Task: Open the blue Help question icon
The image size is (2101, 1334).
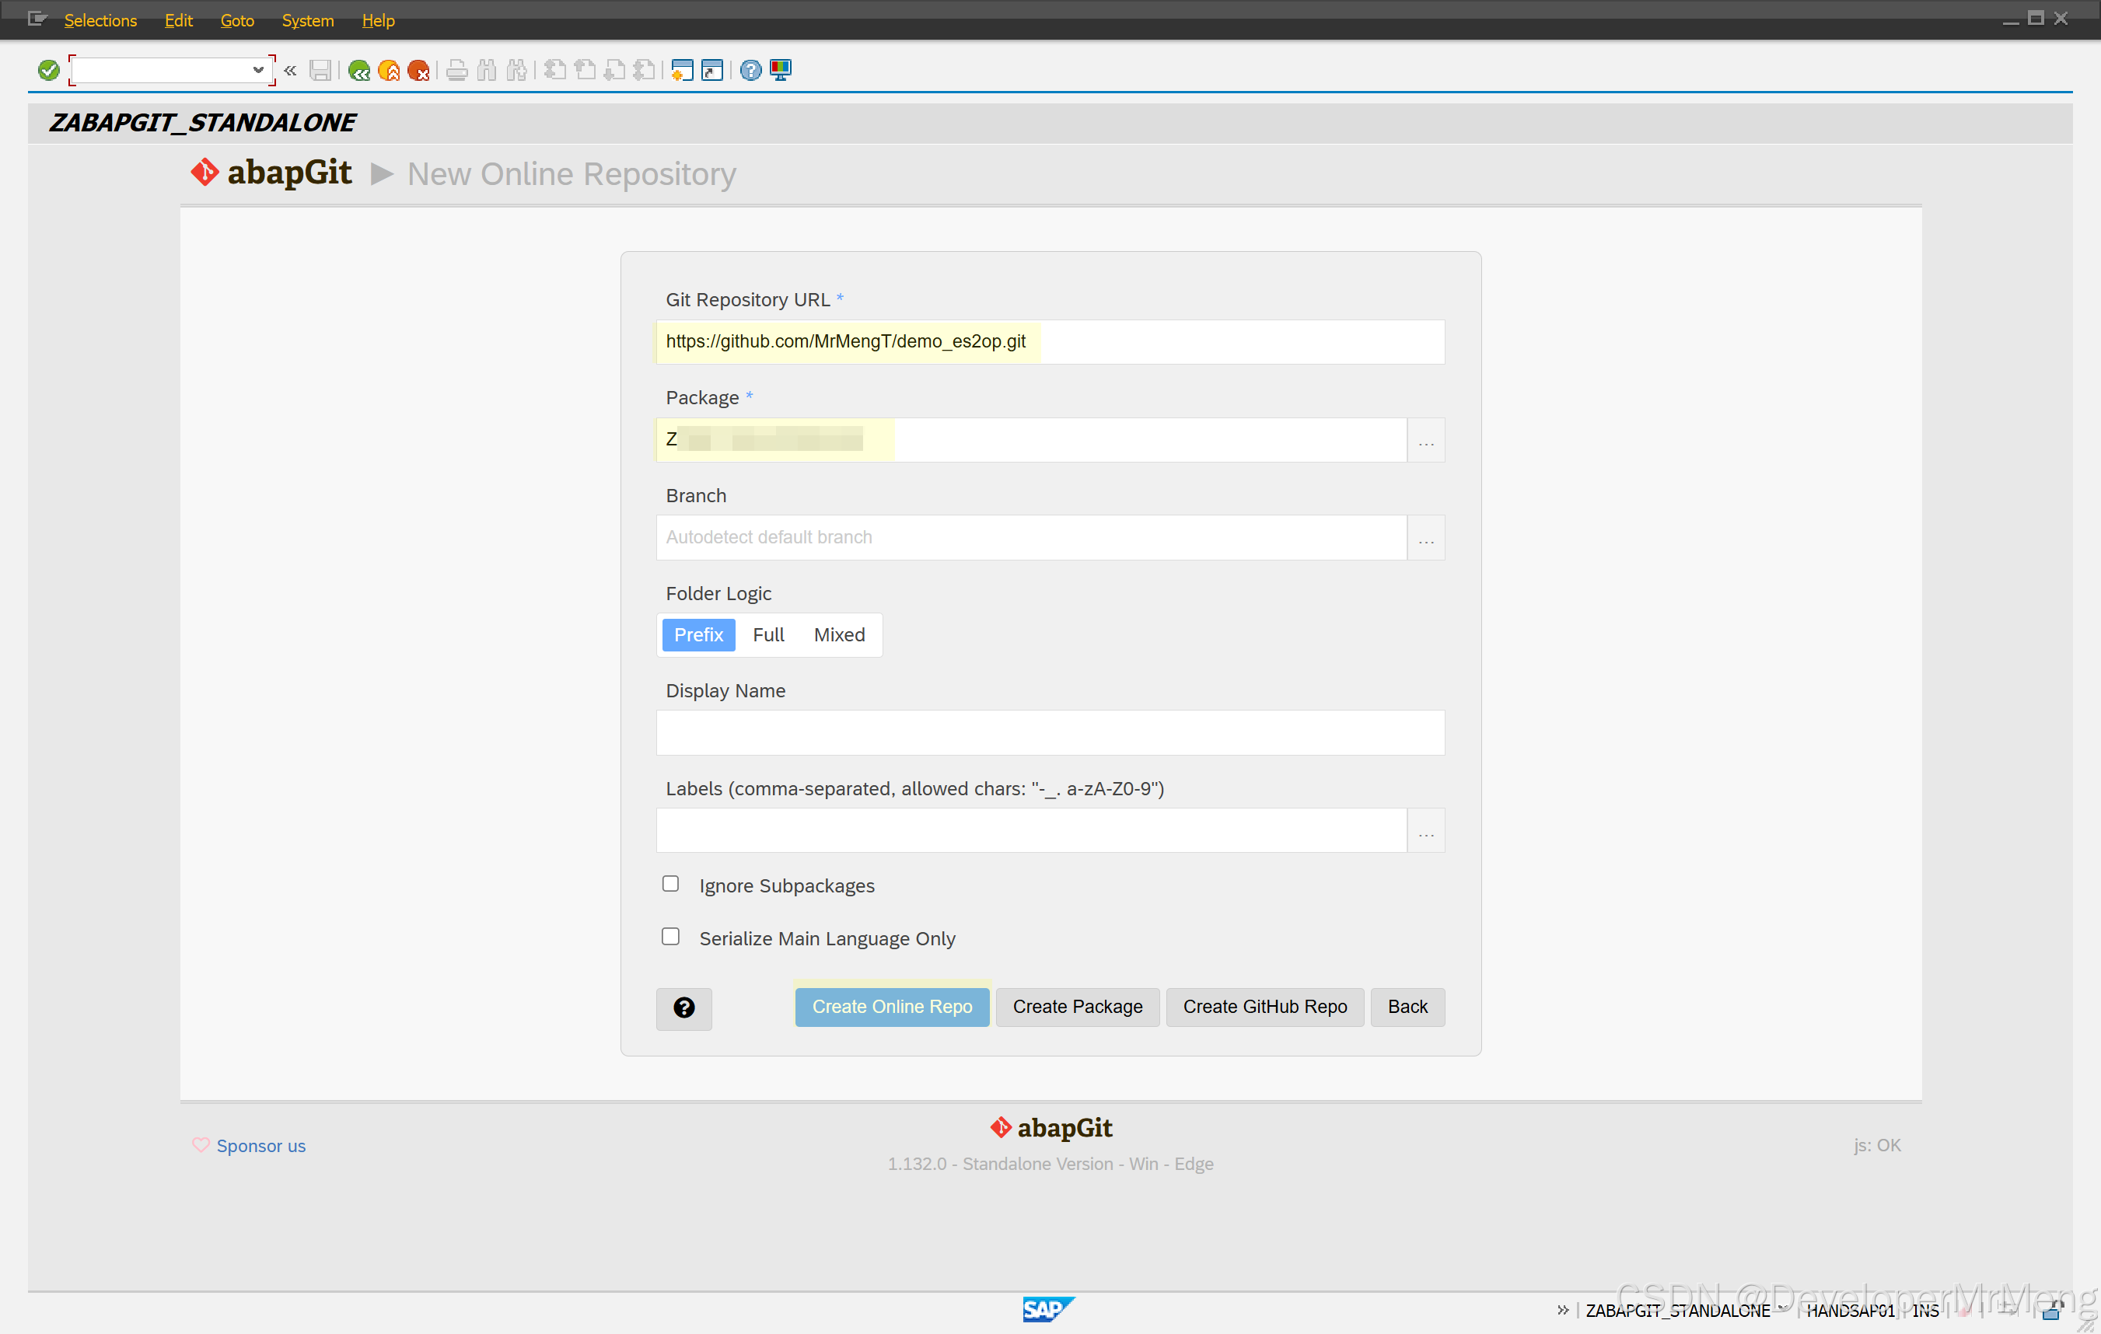Action: pos(750,70)
